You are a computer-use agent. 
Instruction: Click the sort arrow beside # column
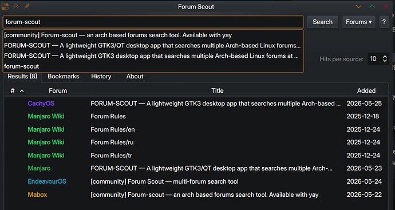coord(22,90)
